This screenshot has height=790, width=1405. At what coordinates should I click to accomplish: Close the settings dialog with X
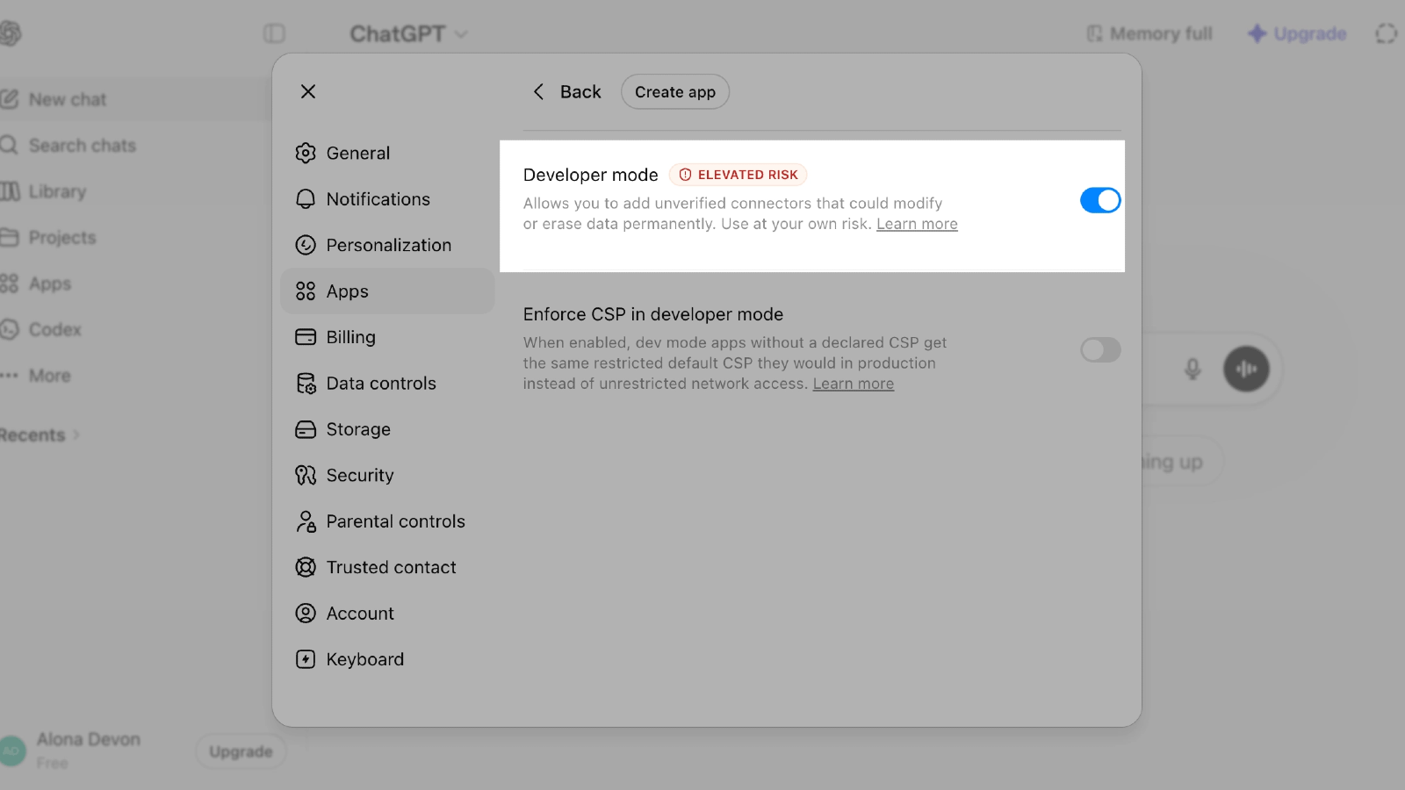tap(308, 91)
